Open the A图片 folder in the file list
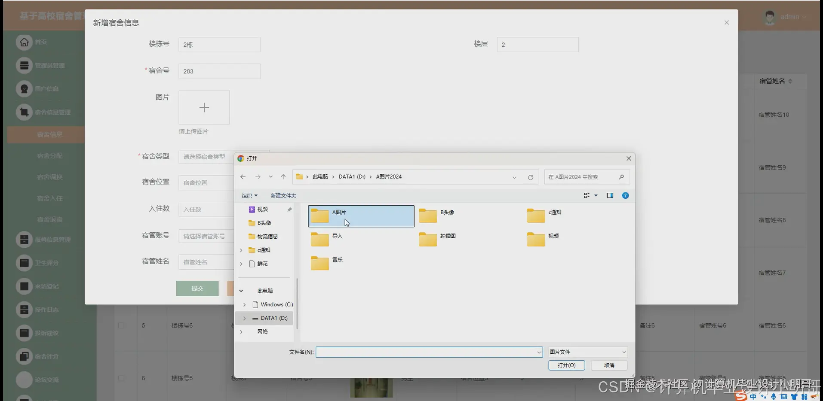This screenshot has width=823, height=401. tap(361, 216)
